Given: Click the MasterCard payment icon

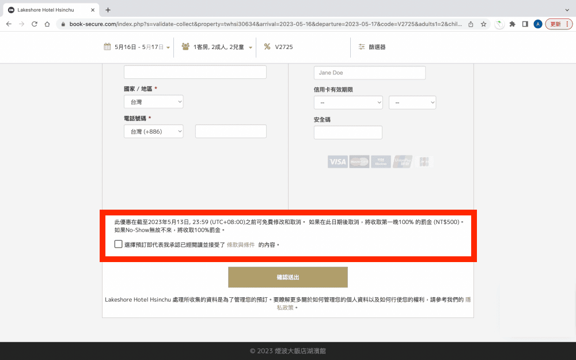Looking at the screenshot, I should [359, 162].
